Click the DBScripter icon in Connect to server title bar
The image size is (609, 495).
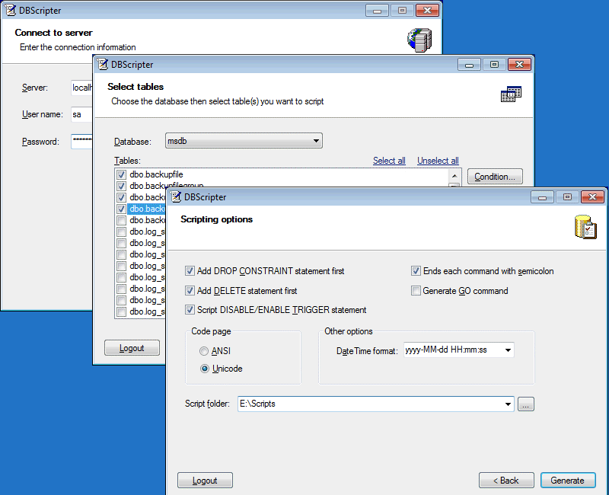point(11,10)
